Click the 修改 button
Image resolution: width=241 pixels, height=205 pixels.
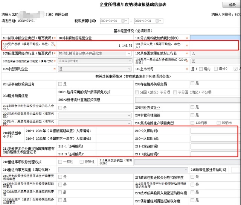coord(232,5)
